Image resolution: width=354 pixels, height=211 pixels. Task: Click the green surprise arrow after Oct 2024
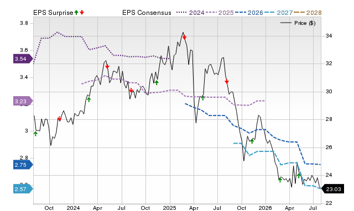157,82
